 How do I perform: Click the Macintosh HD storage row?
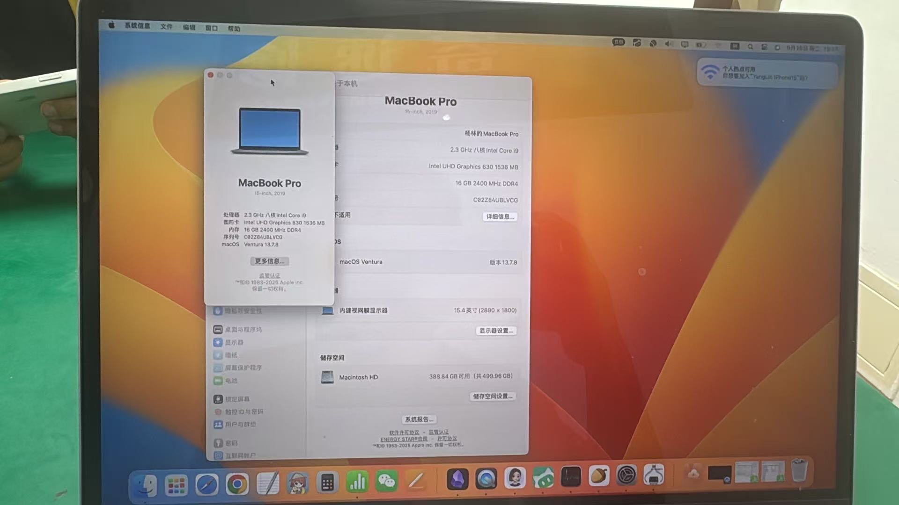pos(418,377)
